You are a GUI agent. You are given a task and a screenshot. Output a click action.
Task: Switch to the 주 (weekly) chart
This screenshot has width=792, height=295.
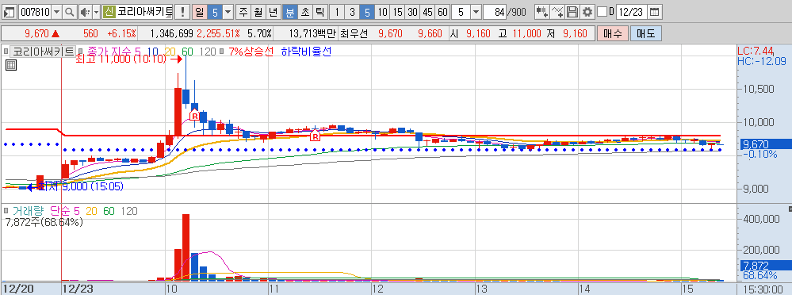click(243, 12)
